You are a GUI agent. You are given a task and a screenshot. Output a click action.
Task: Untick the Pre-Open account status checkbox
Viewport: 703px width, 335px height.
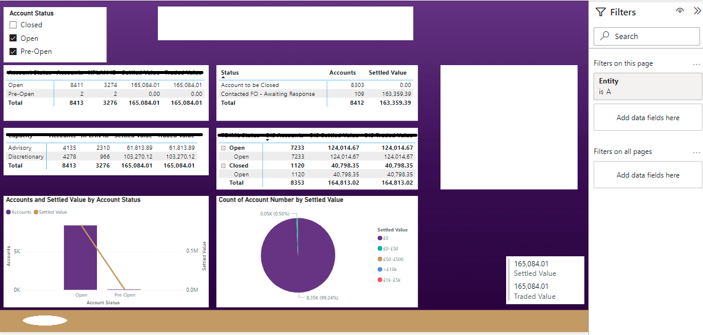tap(13, 51)
